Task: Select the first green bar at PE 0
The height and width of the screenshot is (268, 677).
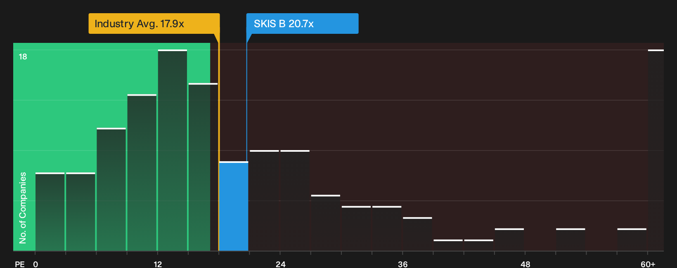Action: pos(50,212)
